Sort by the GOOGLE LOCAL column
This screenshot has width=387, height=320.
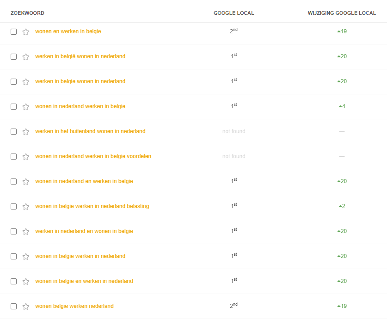233,13
